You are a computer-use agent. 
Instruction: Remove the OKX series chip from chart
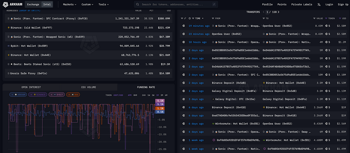tap(69, 95)
